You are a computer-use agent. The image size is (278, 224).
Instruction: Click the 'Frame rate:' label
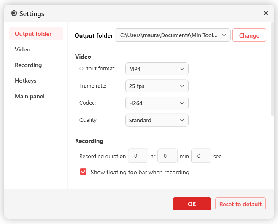(x=93, y=86)
